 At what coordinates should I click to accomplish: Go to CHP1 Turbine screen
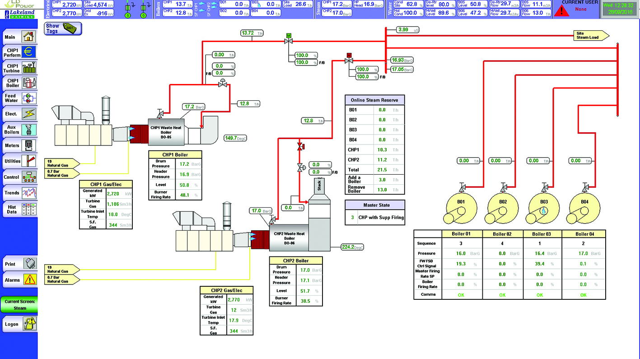click(x=19, y=68)
